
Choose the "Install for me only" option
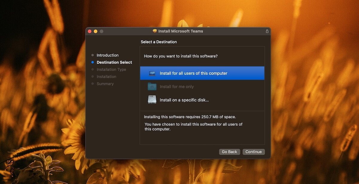coord(177,87)
